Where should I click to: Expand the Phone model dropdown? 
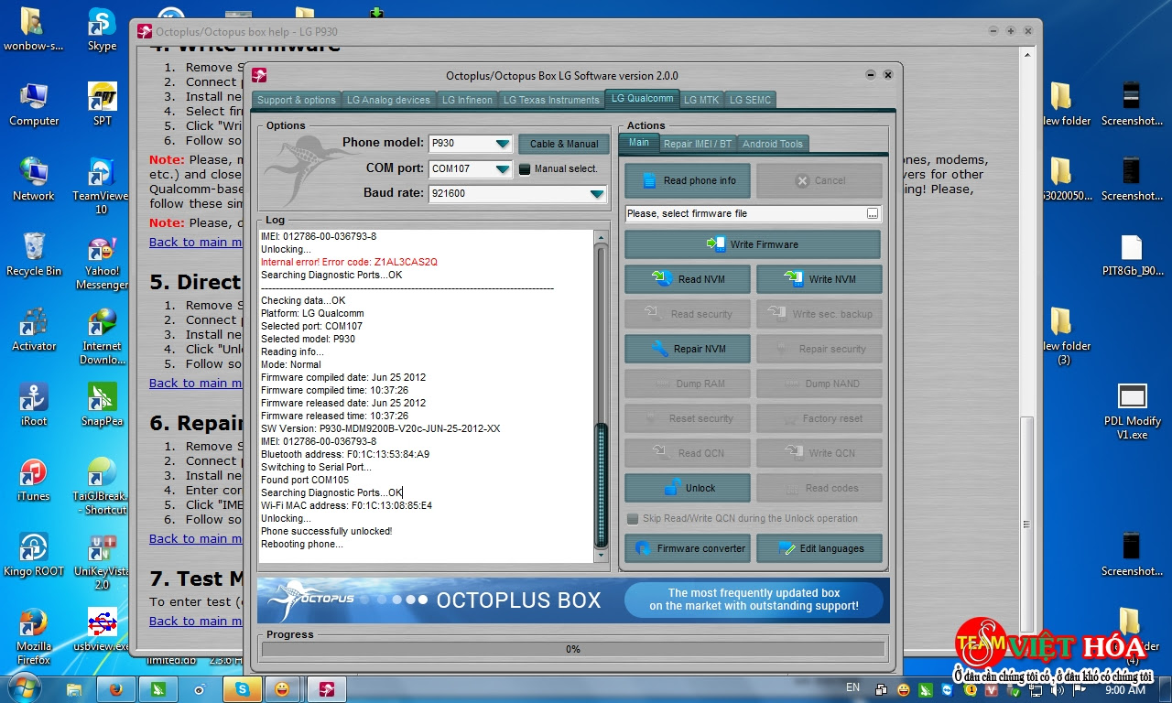[502, 144]
